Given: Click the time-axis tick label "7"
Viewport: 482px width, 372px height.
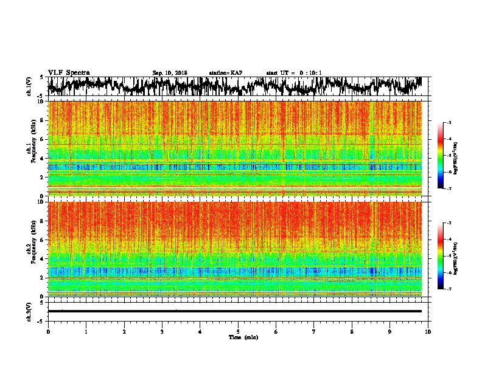Looking at the screenshot, I should [x=314, y=332].
